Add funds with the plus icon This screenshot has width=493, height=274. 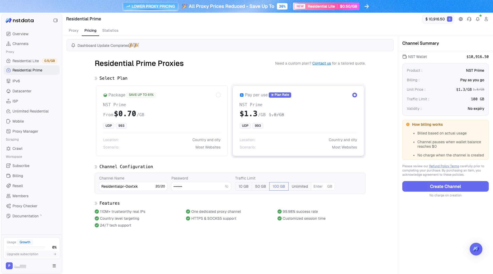pyautogui.click(x=449, y=19)
